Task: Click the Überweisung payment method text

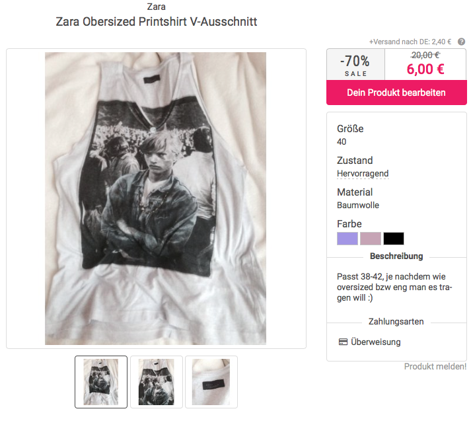Action: coord(376,342)
